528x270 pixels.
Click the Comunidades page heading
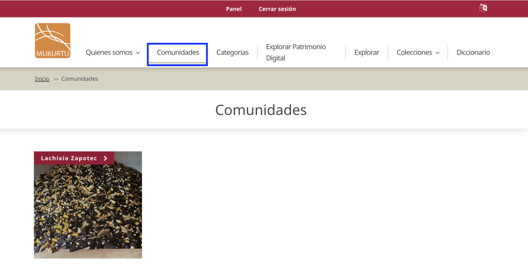click(261, 110)
